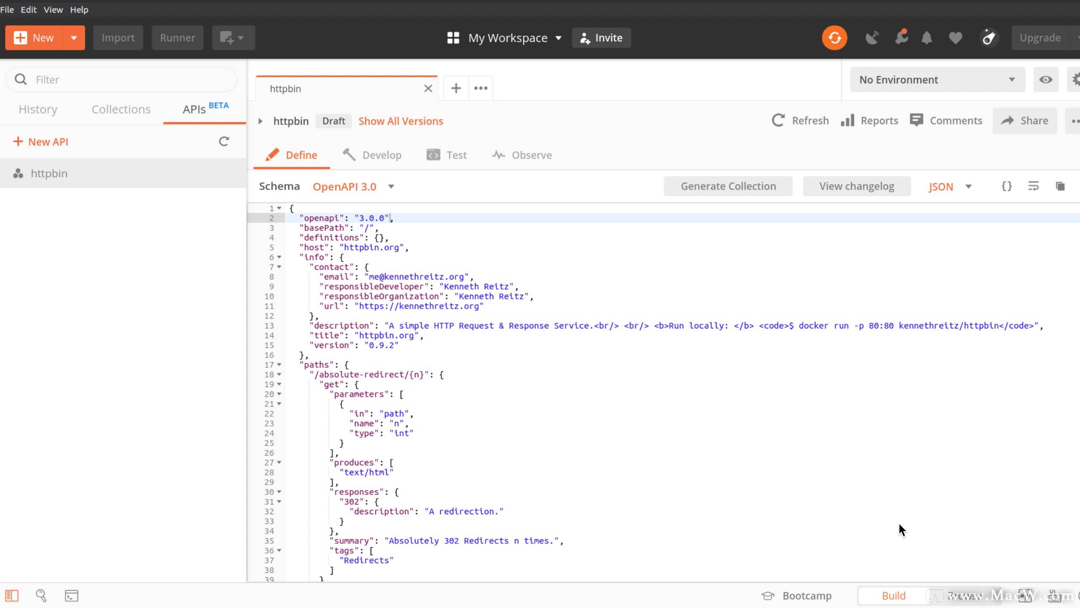Switch to the APIs tab
1080x608 pixels.
coord(205,109)
